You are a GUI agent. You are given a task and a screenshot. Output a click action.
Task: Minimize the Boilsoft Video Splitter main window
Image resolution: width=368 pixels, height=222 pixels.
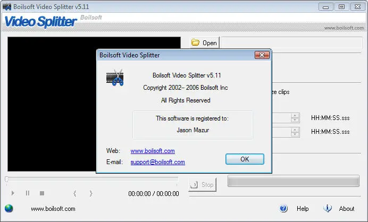pos(326,7)
